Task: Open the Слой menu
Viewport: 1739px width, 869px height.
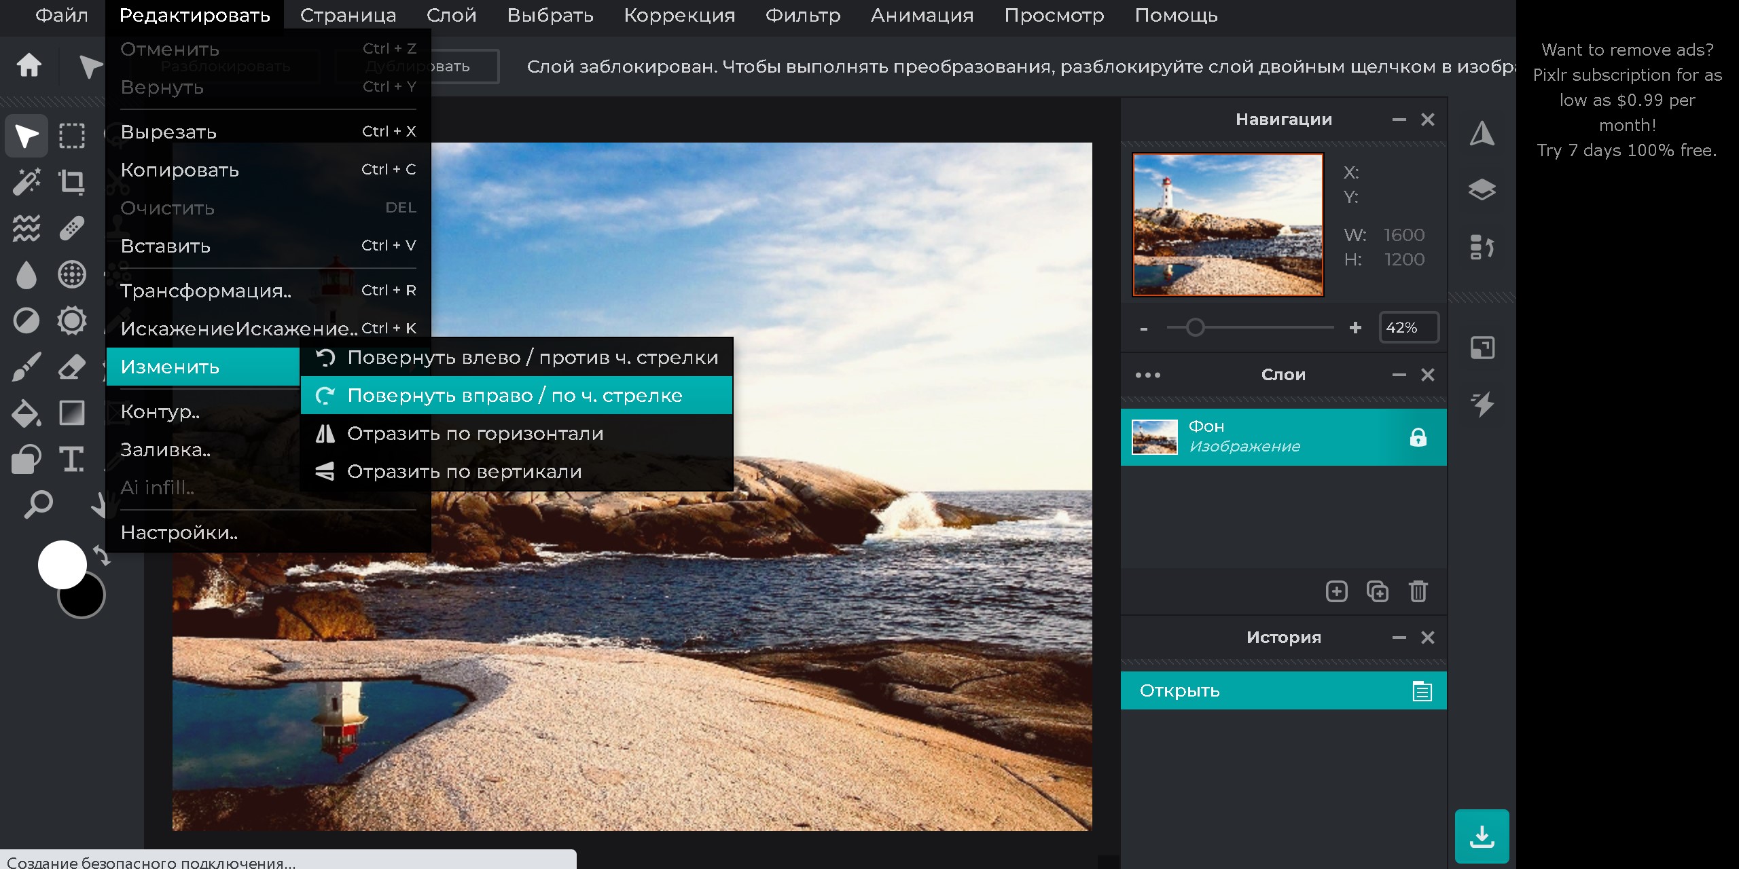Action: click(451, 15)
